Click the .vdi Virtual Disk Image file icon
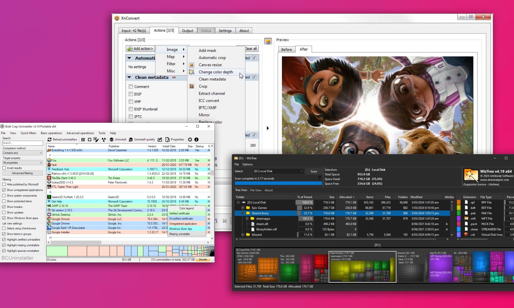Image resolution: width=514 pixels, height=308 pixels. [466, 234]
